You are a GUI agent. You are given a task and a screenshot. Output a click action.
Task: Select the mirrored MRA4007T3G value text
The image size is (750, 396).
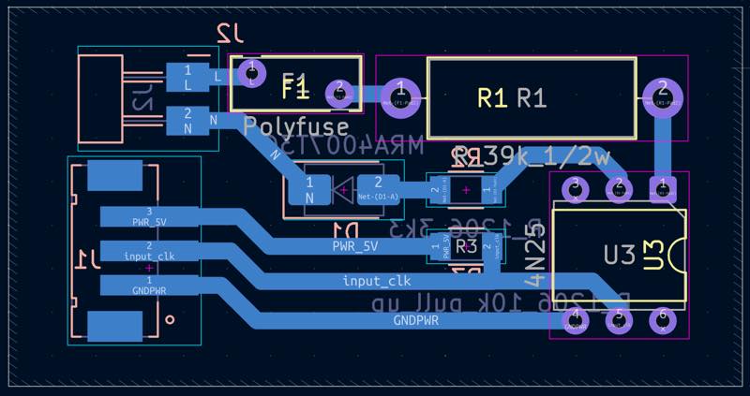[x=344, y=145]
